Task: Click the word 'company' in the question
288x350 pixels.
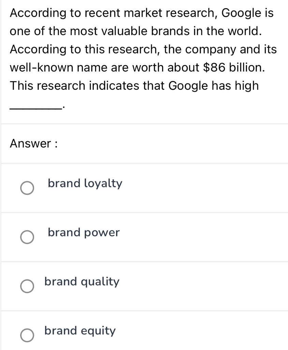Action: (x=208, y=49)
